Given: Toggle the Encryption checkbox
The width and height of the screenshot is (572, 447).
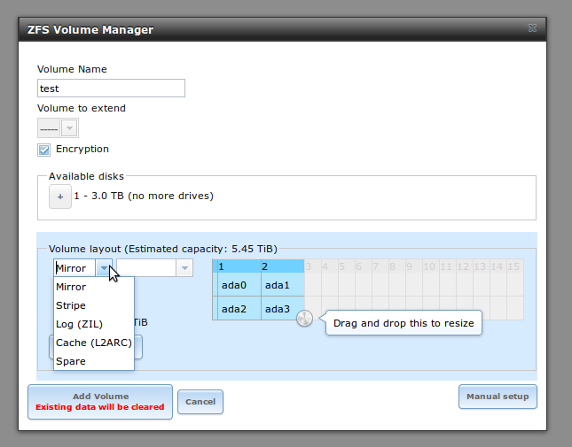Looking at the screenshot, I should point(43,150).
